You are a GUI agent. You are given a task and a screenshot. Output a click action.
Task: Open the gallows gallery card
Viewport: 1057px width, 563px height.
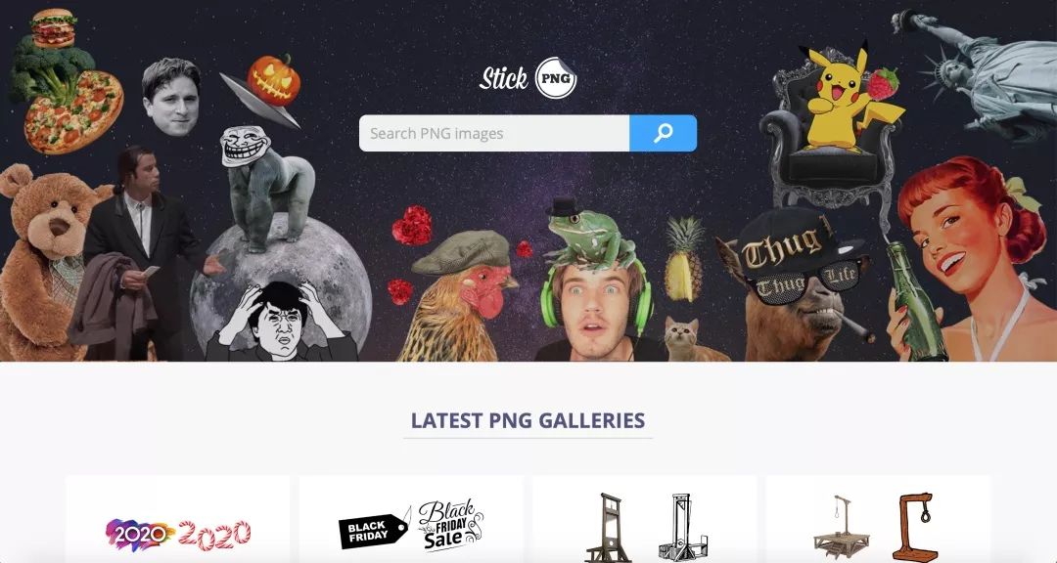click(878, 519)
